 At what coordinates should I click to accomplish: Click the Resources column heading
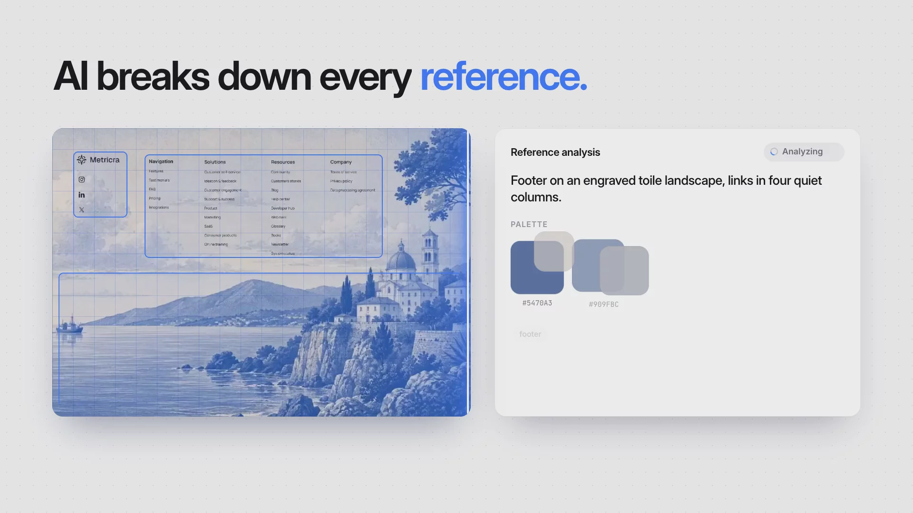coord(283,162)
